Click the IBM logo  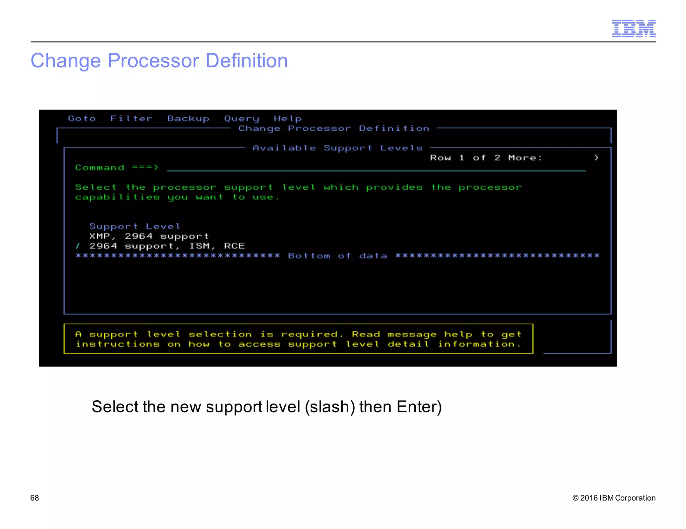coord(634,28)
